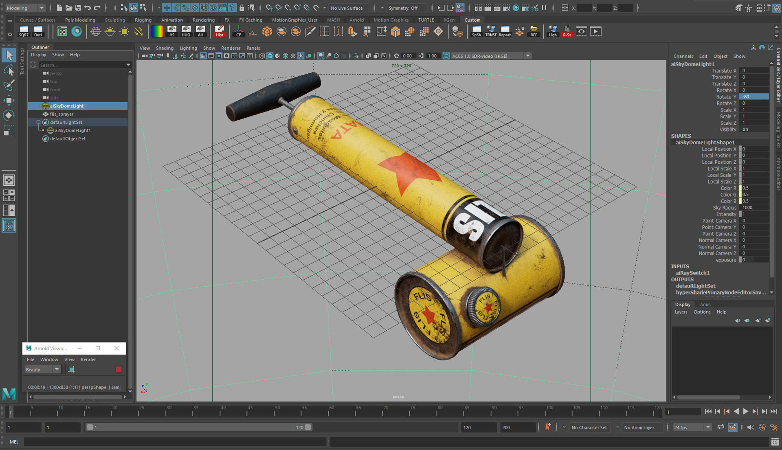Toggle textured display in viewport toolbar
This screenshot has height=450, width=782.
pos(293,56)
